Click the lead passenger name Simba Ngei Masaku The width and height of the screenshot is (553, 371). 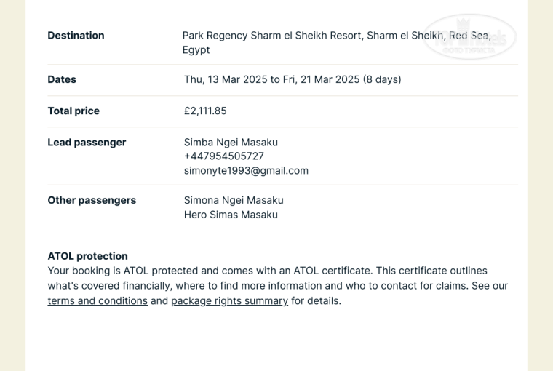click(x=231, y=142)
